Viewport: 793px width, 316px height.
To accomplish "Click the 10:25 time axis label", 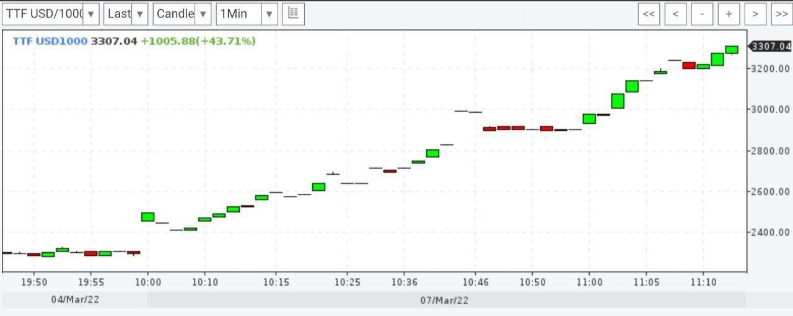I will (x=346, y=282).
